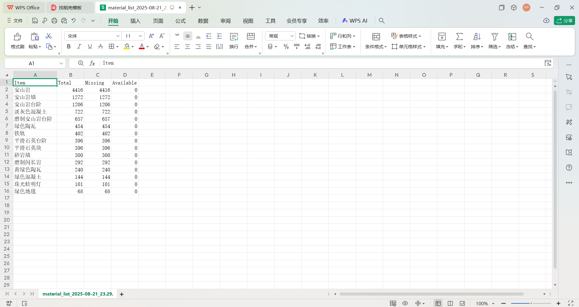Click the Cut scissors icon
The height and width of the screenshot is (307, 579).
pos(49,36)
